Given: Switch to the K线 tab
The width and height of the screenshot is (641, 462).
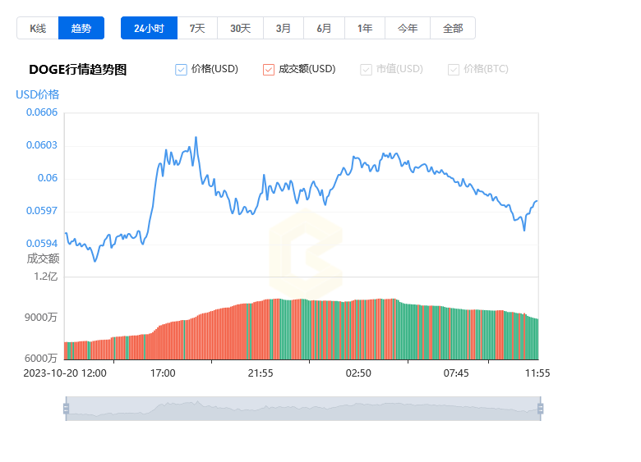Looking at the screenshot, I should (x=38, y=28).
